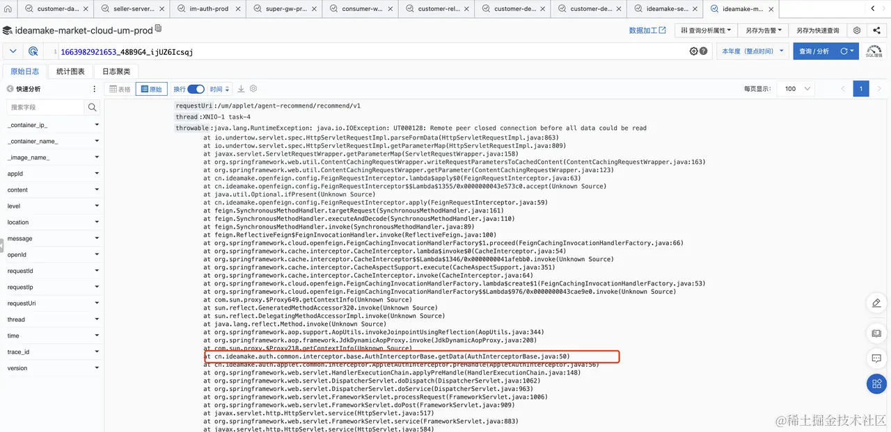Screen dimensions: 891x432
Task: Open log display settings gear
Action: [253, 89]
